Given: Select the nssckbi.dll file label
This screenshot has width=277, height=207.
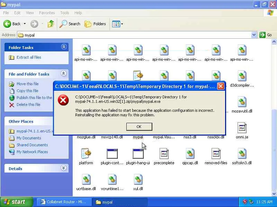Looking at the screenshot, I should point(216,137).
